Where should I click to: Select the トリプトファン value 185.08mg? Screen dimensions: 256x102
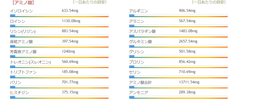70,72
